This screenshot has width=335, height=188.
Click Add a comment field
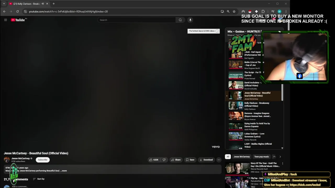20,186
